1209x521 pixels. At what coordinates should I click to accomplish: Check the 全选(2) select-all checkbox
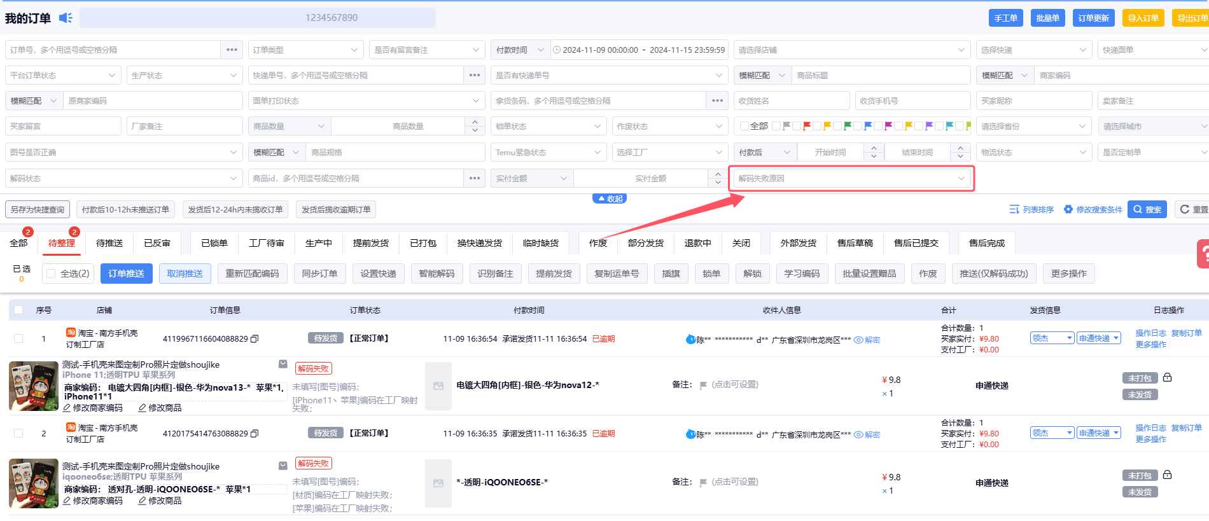pos(52,274)
